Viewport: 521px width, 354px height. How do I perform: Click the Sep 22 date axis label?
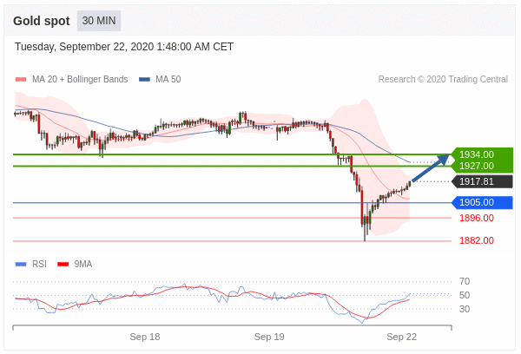tap(402, 337)
